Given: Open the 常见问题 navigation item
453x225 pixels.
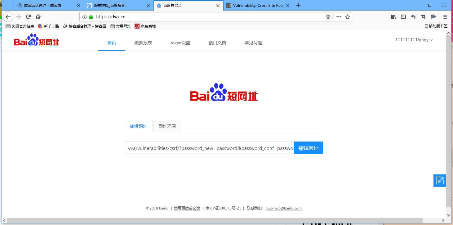Looking at the screenshot, I should [x=253, y=43].
